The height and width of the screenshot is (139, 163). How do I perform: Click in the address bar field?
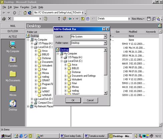point(58,13)
